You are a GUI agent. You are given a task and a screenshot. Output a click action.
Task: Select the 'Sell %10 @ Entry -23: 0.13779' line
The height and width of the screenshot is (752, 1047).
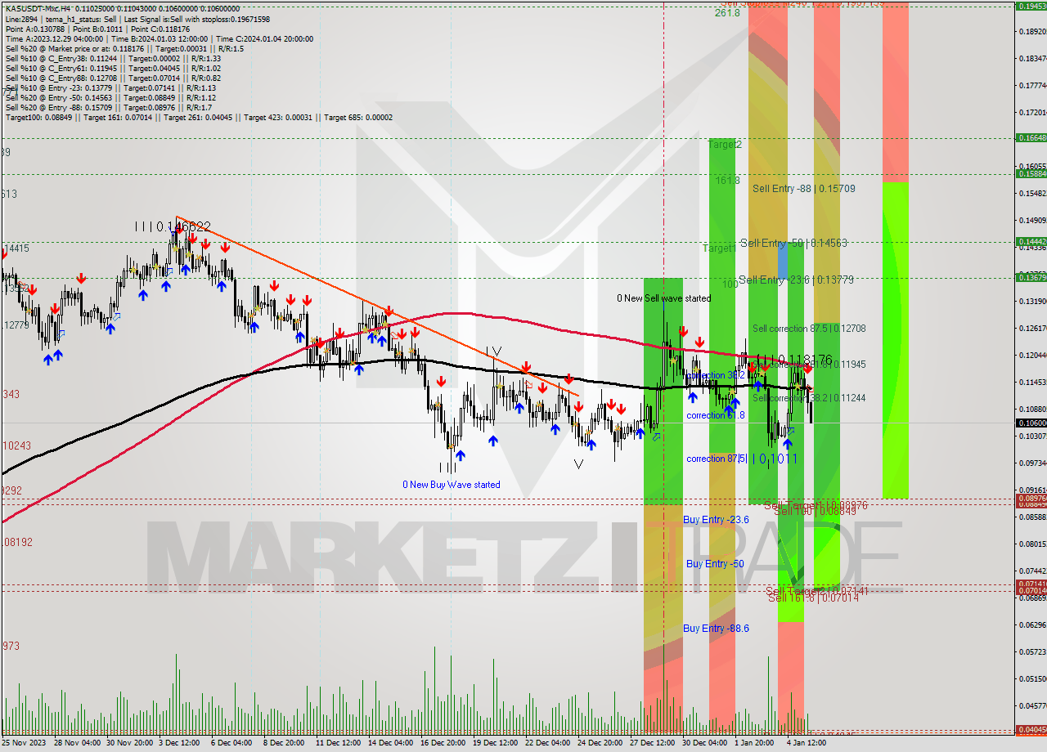110,87
